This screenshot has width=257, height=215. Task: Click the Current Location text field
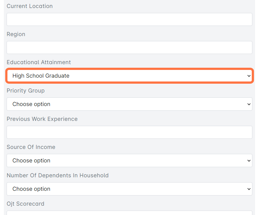click(129, 20)
